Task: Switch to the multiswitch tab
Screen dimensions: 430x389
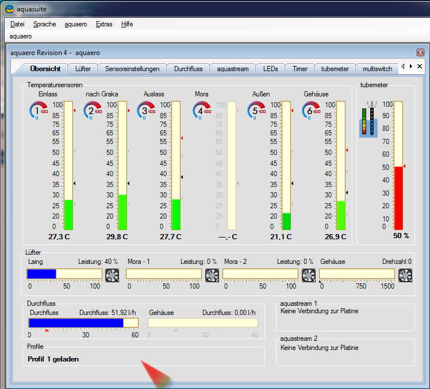Action: pyautogui.click(x=377, y=69)
